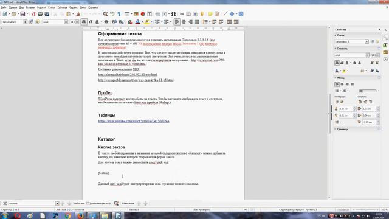The height and width of the screenshot is (219, 389).
Task: Open paragraph style dropdown in toolbar
Action: click(25, 22)
